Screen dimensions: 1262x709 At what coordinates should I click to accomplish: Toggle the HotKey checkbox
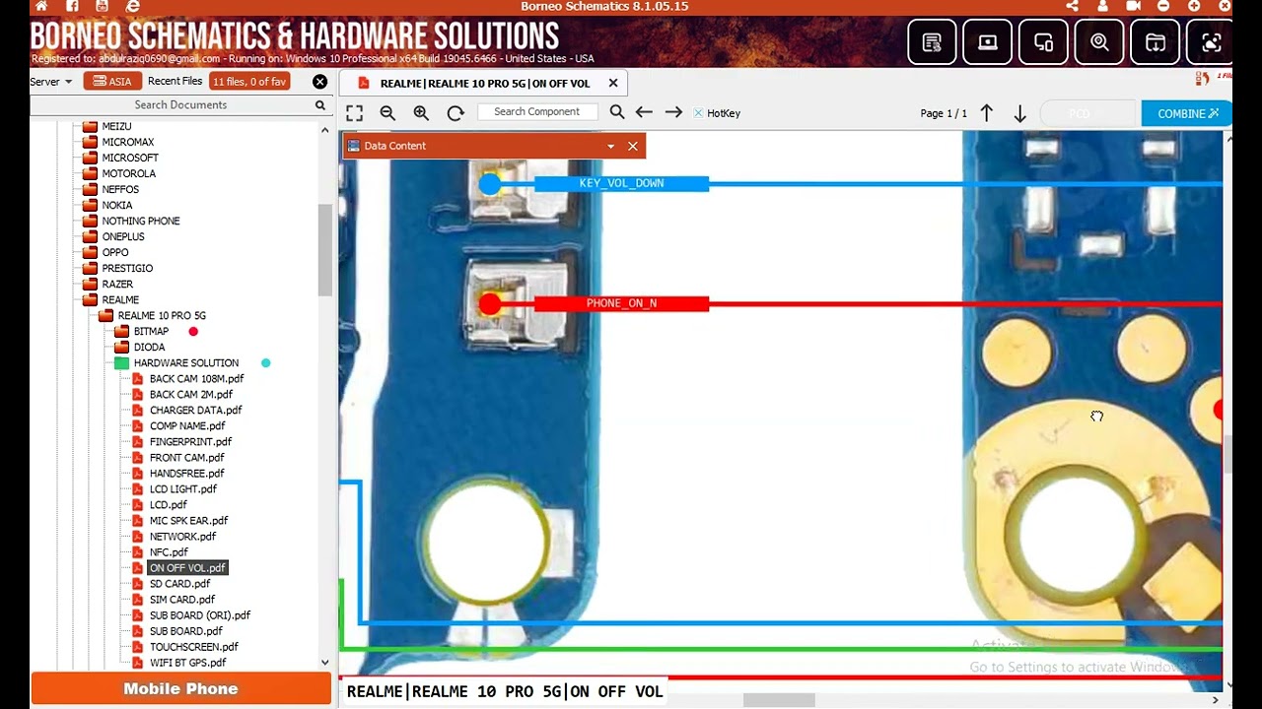[x=698, y=113]
